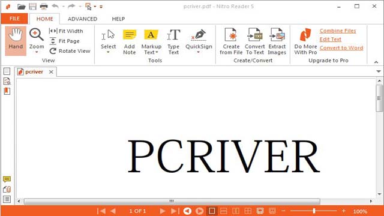384x216 pixels.
Task: Open the document tabs list dropdown
Action: pyautogui.click(x=379, y=71)
